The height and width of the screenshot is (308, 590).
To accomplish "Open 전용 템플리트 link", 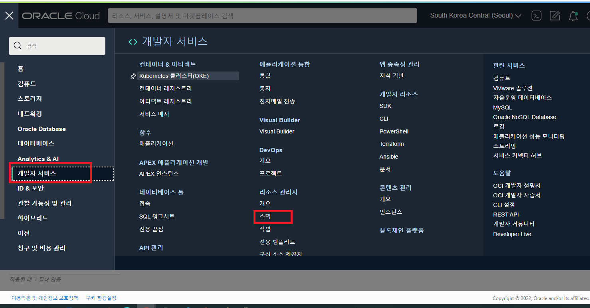I will tap(277, 242).
